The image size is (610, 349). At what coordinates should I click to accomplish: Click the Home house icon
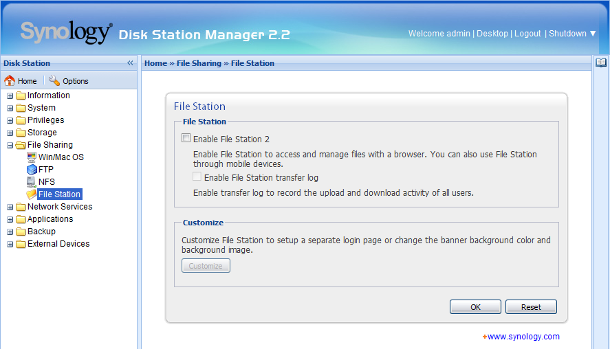[10, 80]
